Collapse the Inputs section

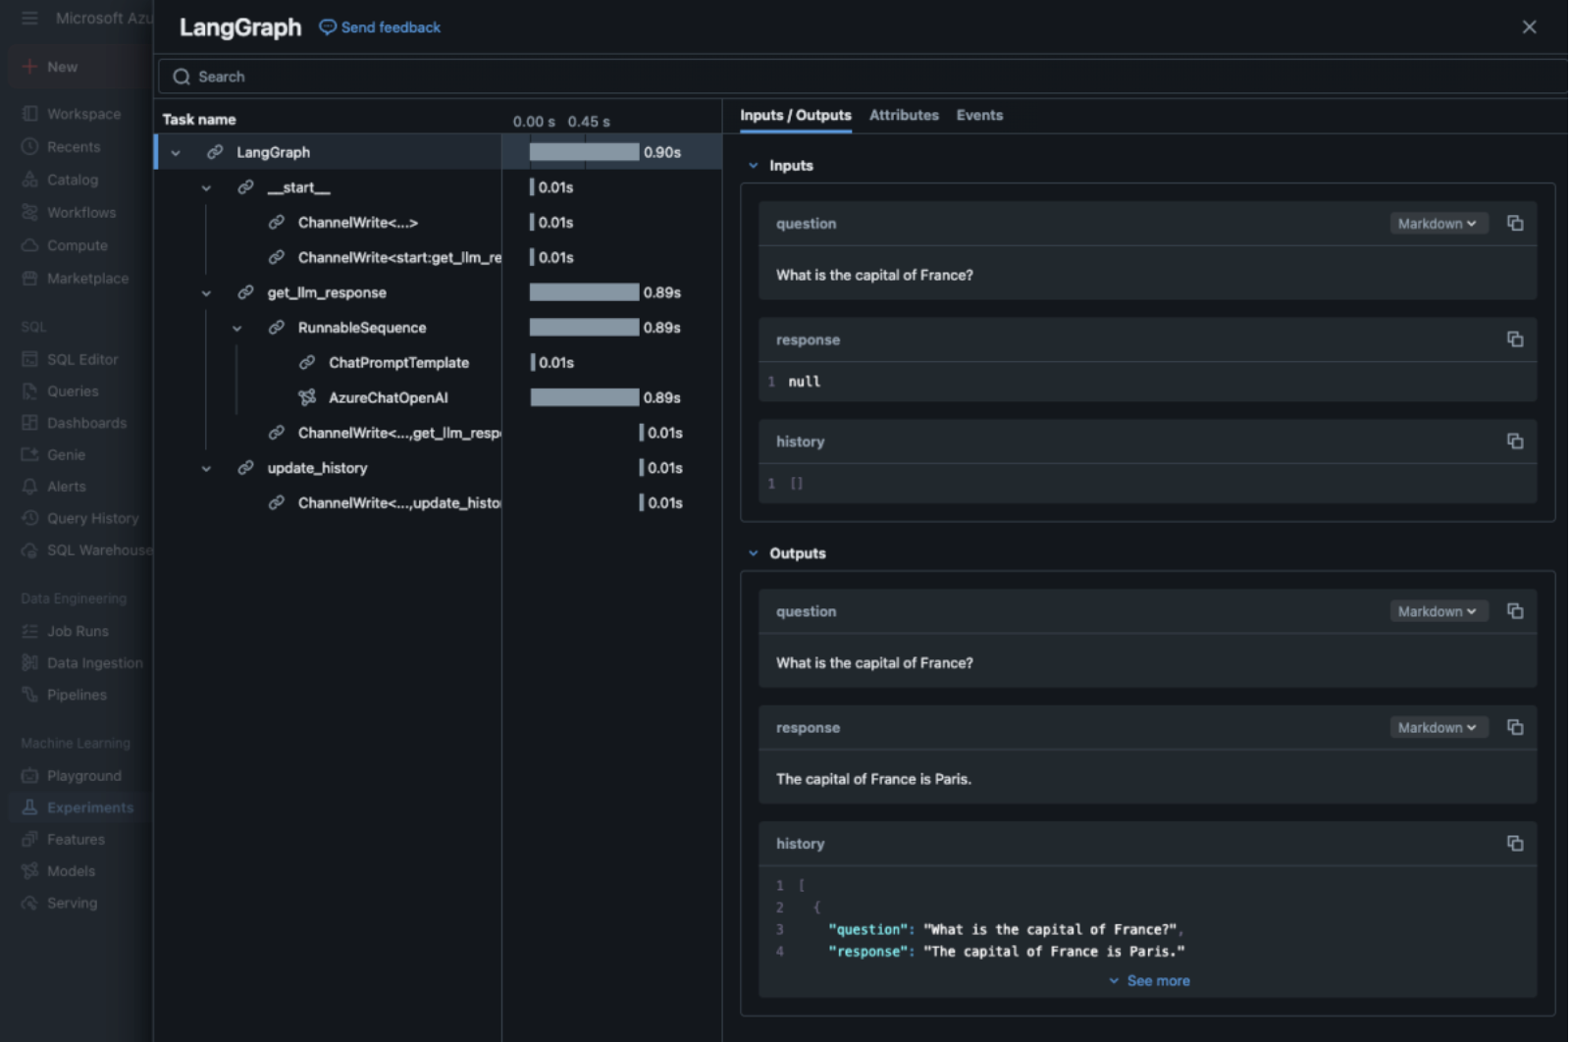pos(754,165)
